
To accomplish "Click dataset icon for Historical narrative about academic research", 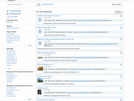I will coord(40,43).
